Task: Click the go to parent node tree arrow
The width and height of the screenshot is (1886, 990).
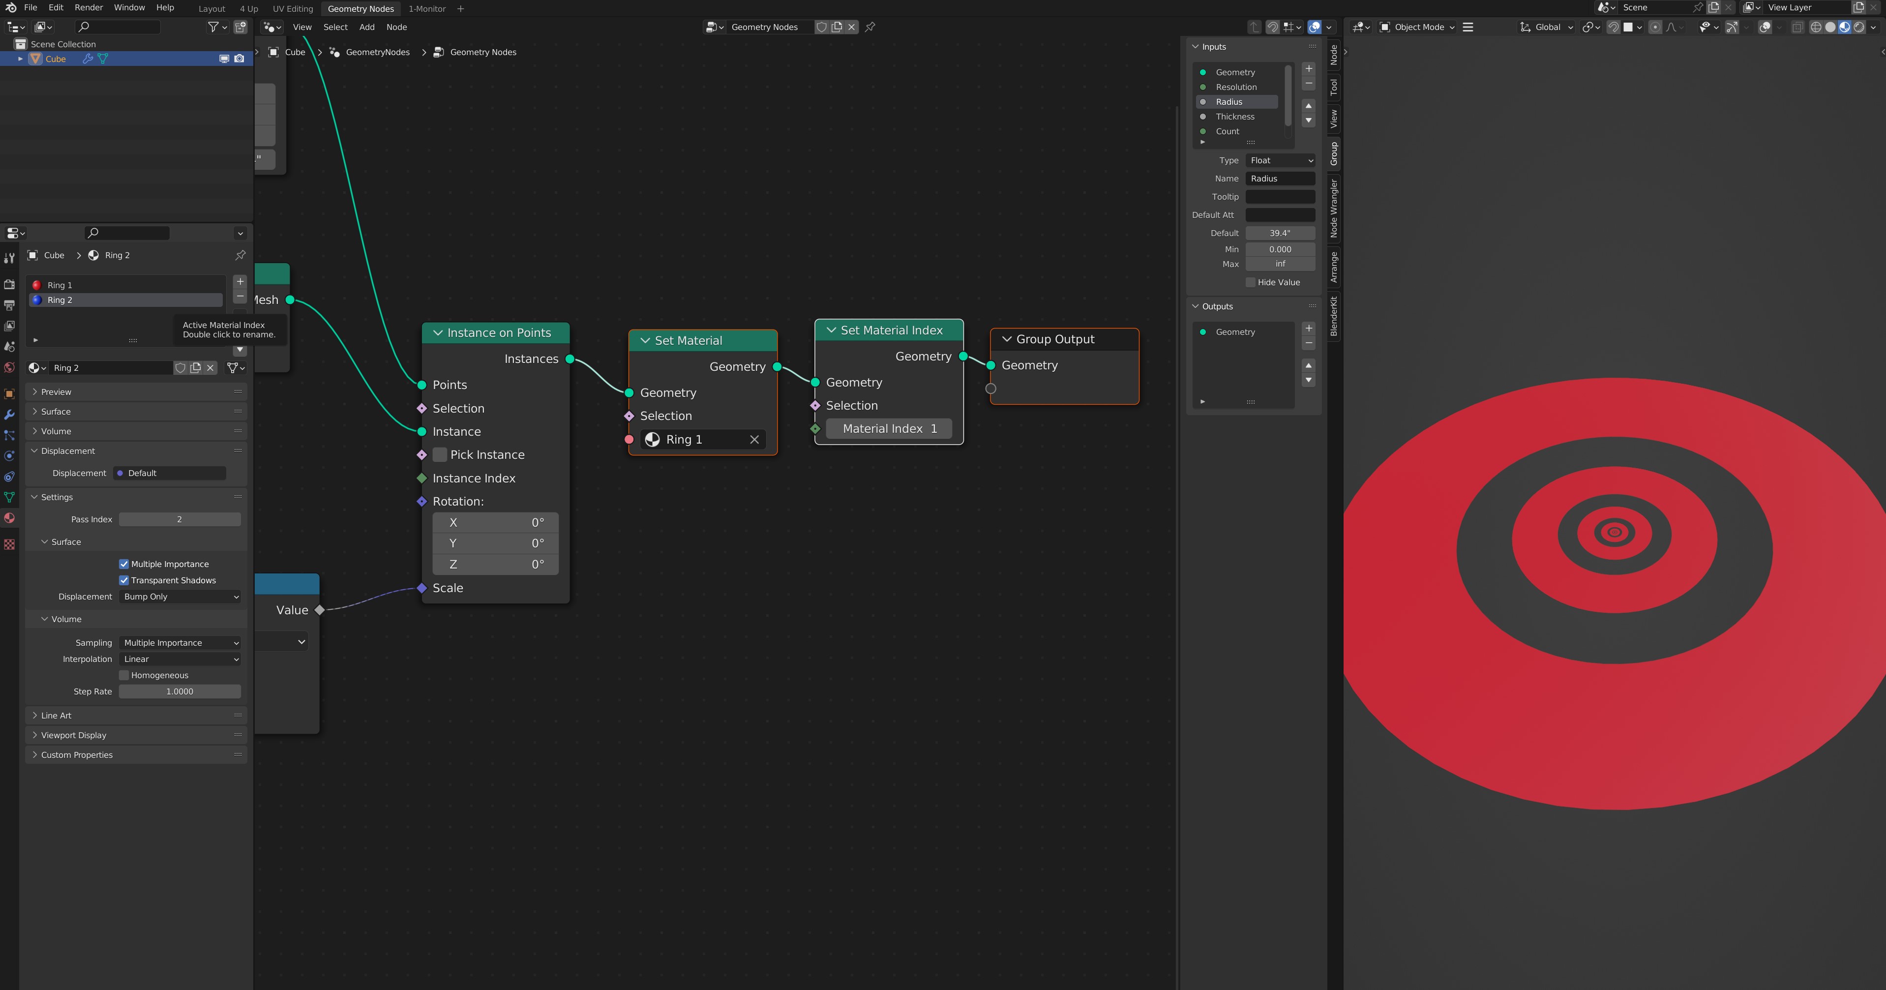Action: click(1254, 27)
